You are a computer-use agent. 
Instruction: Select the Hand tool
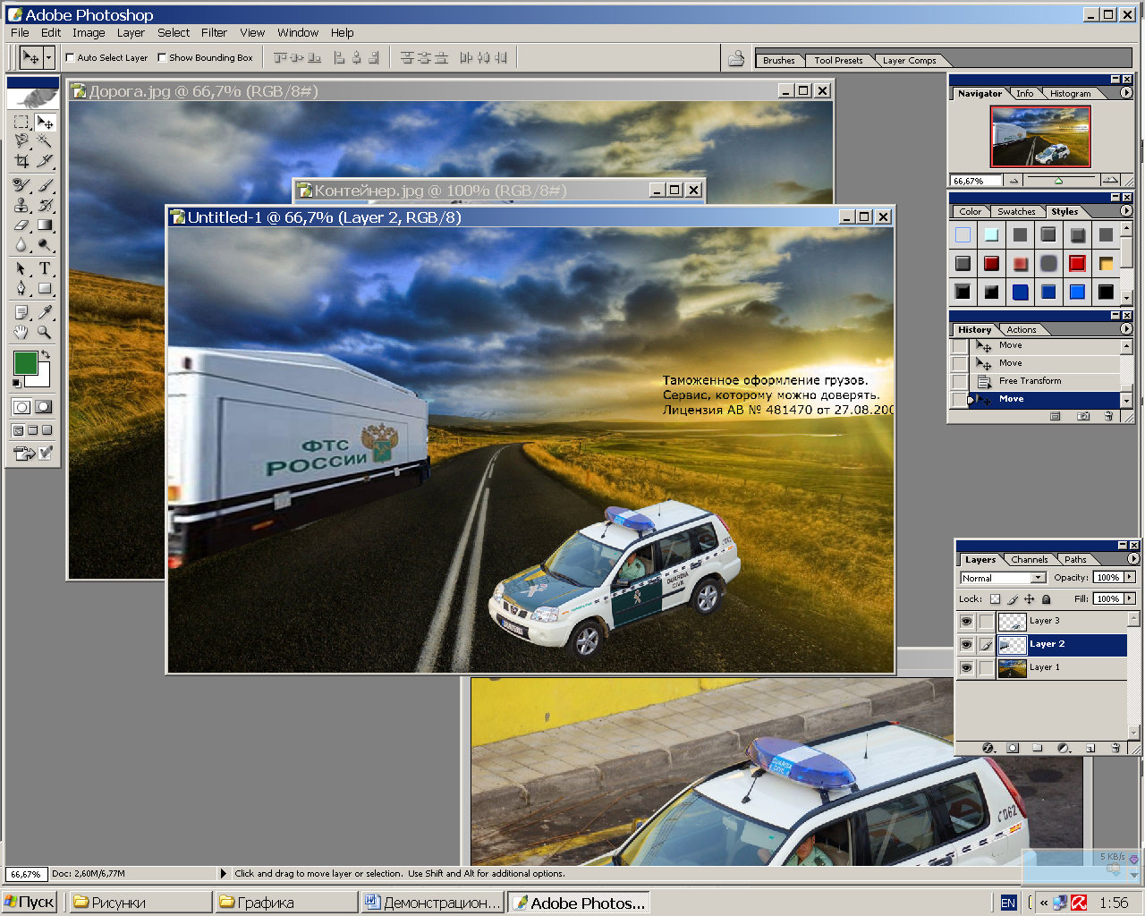21,332
